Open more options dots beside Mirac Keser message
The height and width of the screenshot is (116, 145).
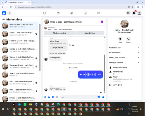[76, 45]
